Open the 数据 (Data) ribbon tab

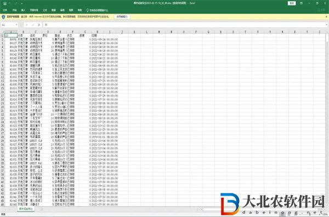[x=54, y=10]
